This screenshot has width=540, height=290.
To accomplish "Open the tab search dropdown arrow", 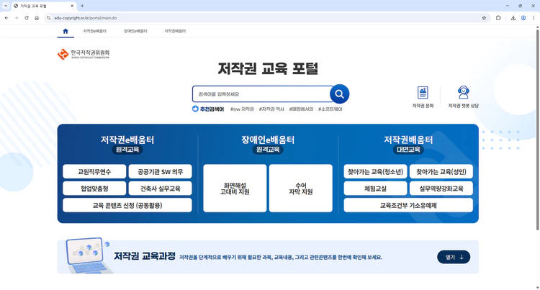I will pos(6,6).
